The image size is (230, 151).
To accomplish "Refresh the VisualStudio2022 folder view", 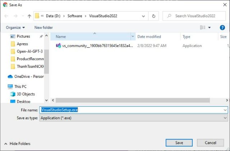I will point(153,16).
